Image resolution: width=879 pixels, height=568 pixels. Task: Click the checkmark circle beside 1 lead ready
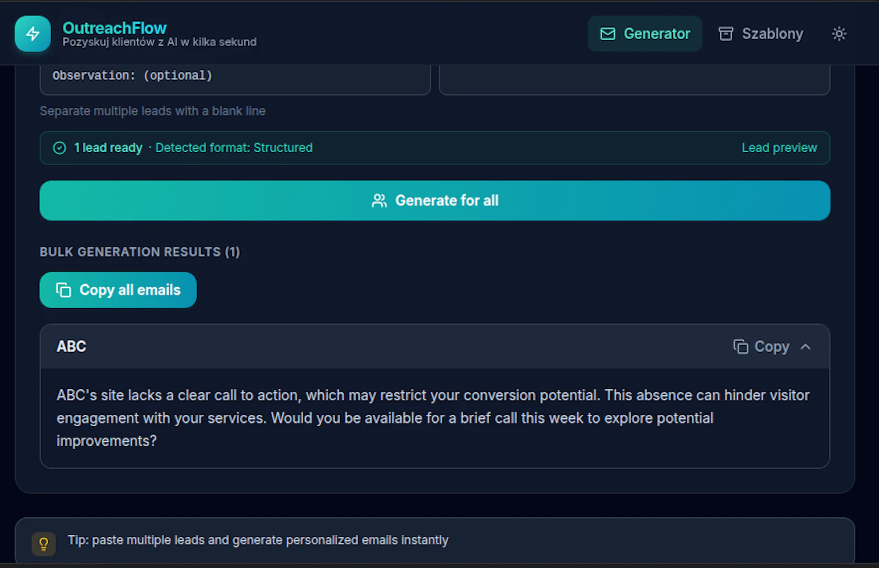click(x=59, y=148)
